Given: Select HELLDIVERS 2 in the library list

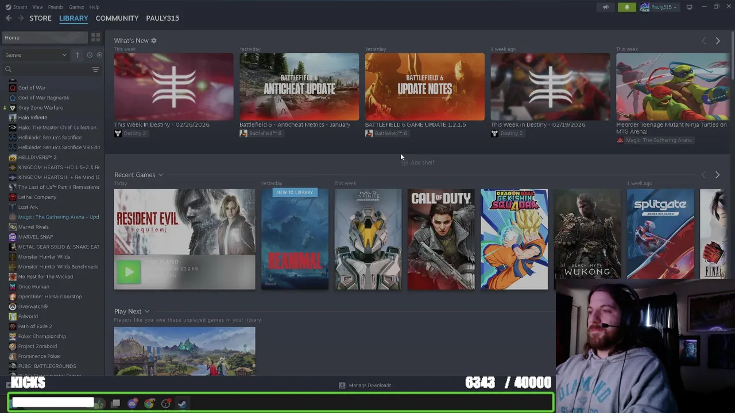Looking at the screenshot, I should click(37, 157).
